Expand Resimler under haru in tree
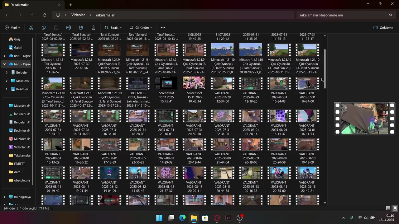 click(x=7, y=89)
